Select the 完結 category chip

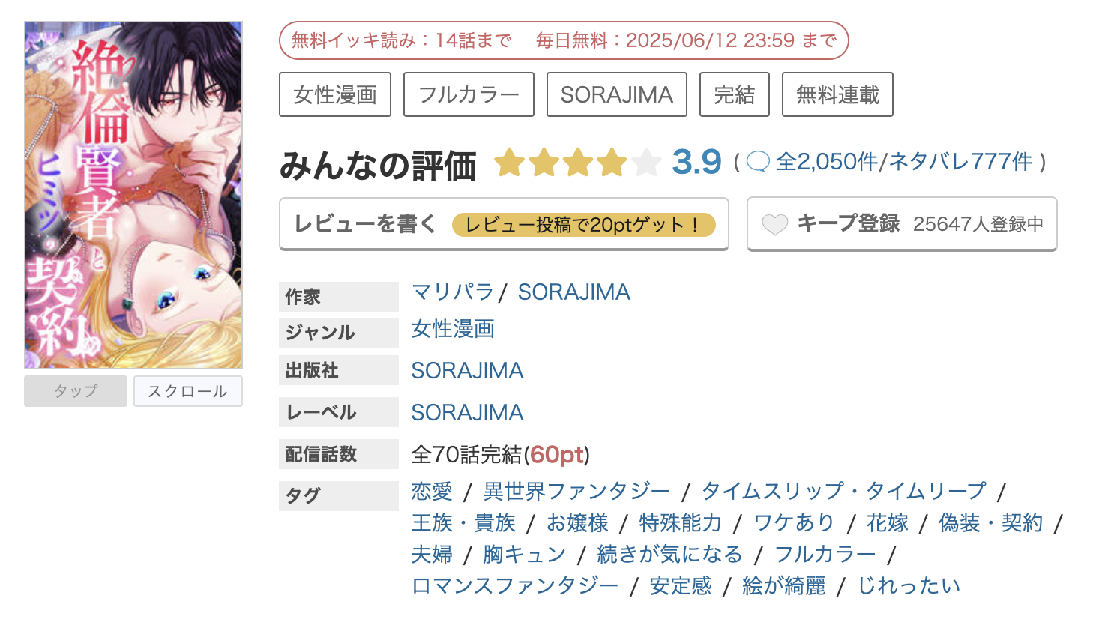[x=734, y=94]
